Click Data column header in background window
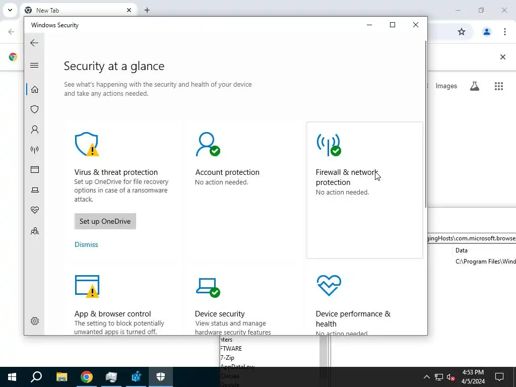516x387 pixels. [462, 250]
